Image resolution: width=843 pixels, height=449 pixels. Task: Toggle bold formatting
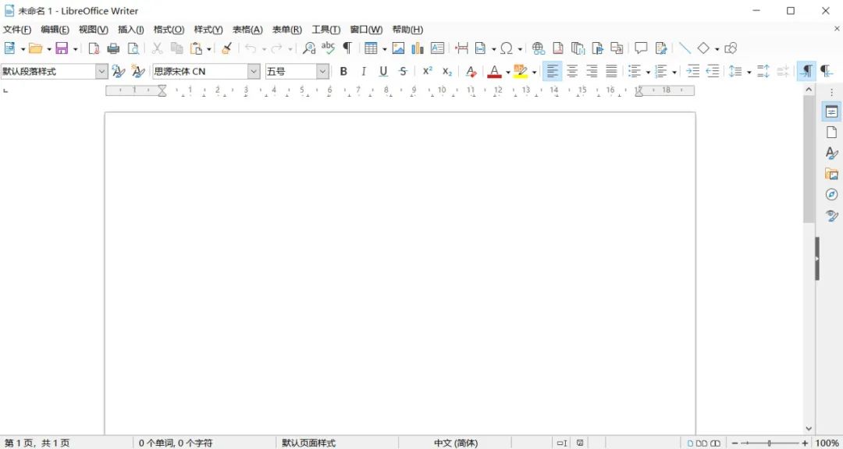click(x=343, y=72)
